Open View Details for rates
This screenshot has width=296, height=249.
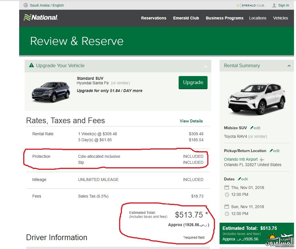(x=191, y=121)
